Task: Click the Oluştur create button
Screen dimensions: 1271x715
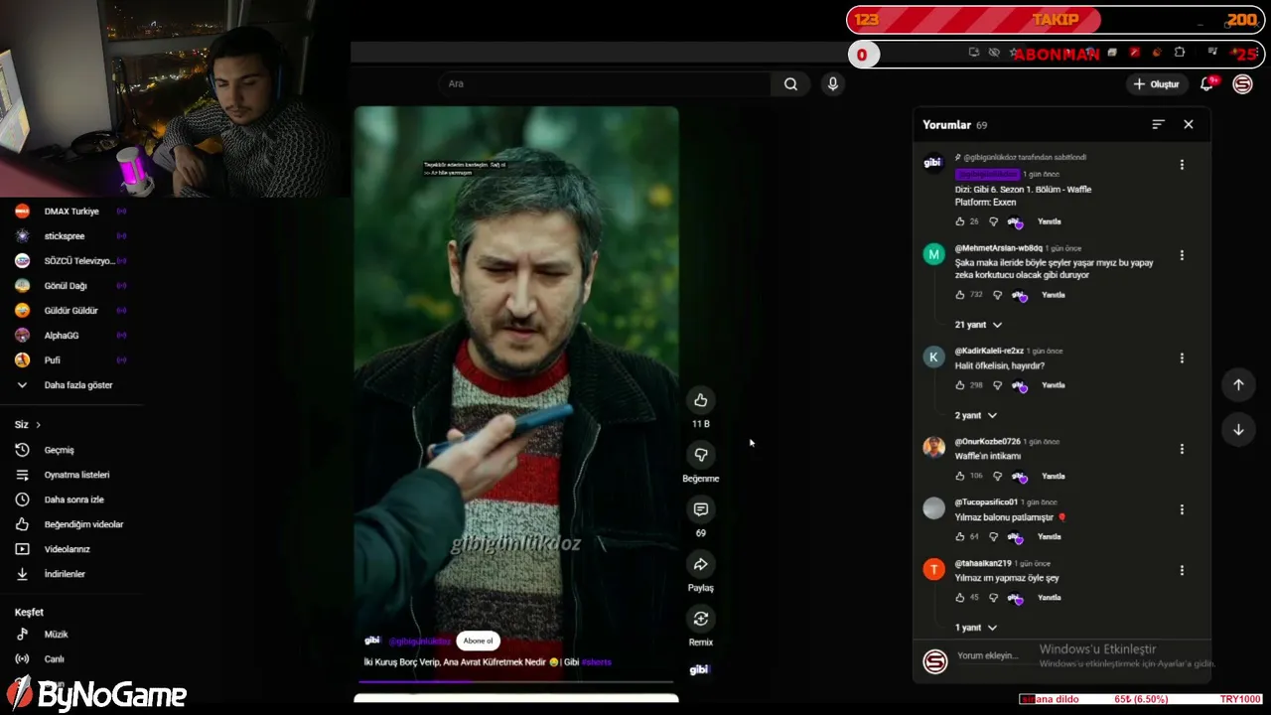Action: tap(1157, 84)
